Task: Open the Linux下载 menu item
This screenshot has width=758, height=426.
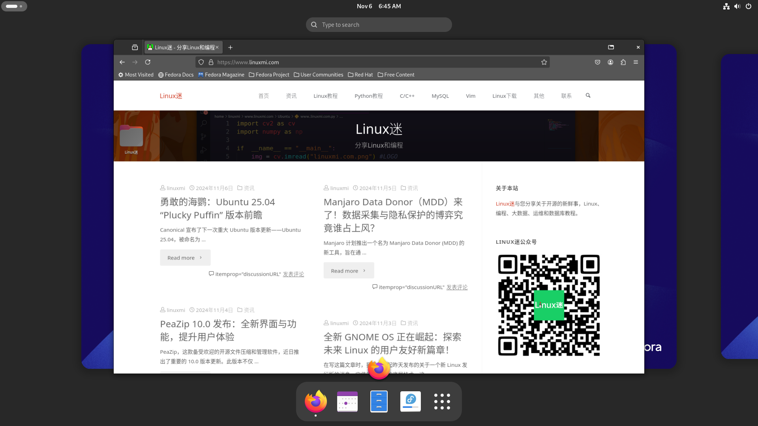Action: pos(504,96)
